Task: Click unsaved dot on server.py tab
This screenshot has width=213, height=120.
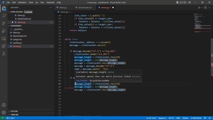Action: pyautogui.click(x=113, y=8)
